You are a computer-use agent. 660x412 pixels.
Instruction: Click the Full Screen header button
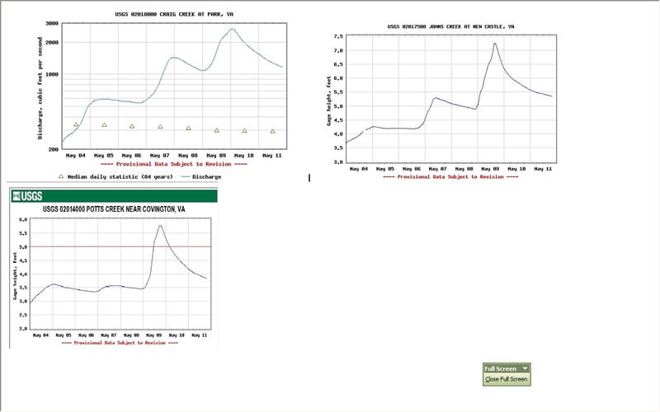[507, 368]
